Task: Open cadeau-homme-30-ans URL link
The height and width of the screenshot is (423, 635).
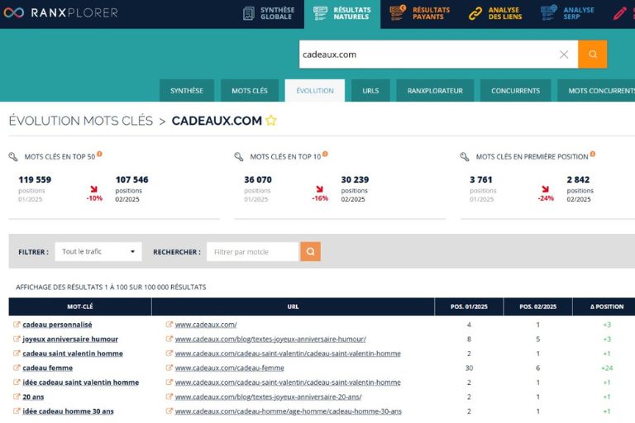Action: [x=289, y=411]
